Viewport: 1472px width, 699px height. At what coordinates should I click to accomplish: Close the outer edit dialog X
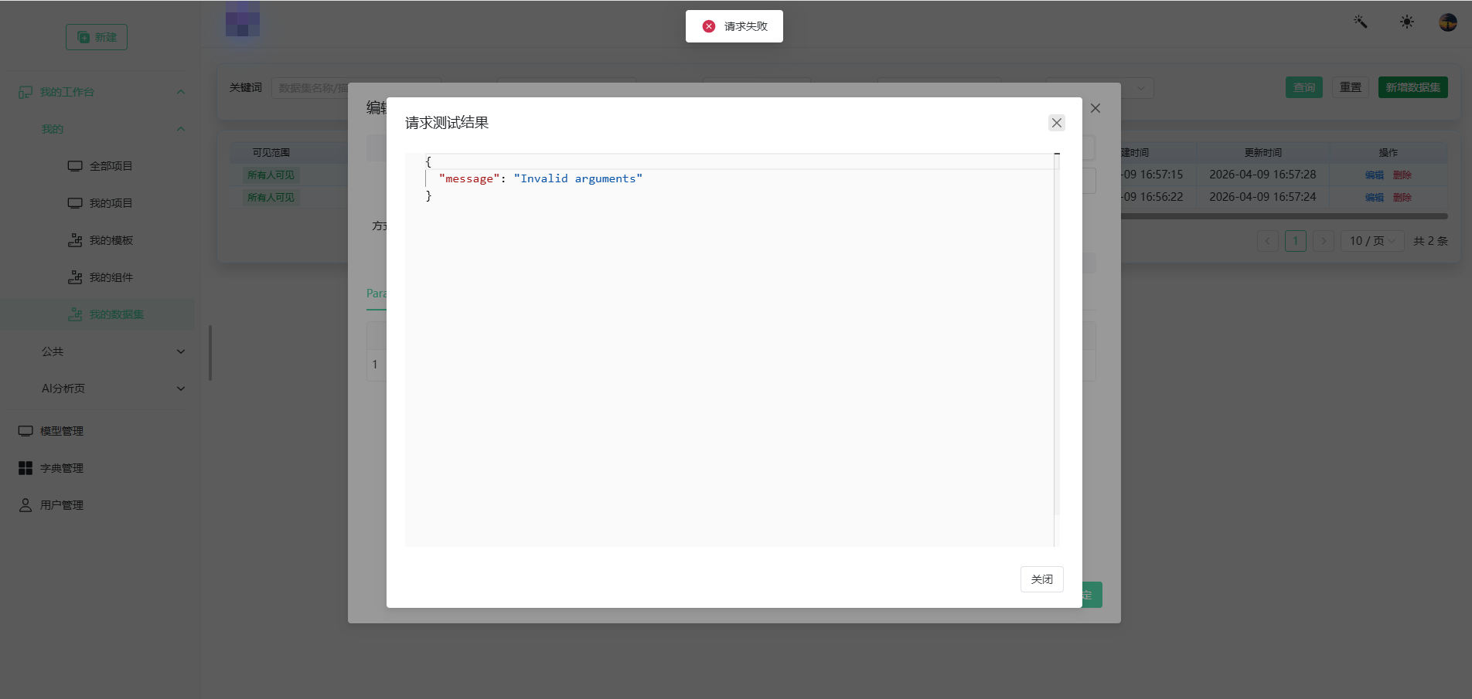[1095, 108]
